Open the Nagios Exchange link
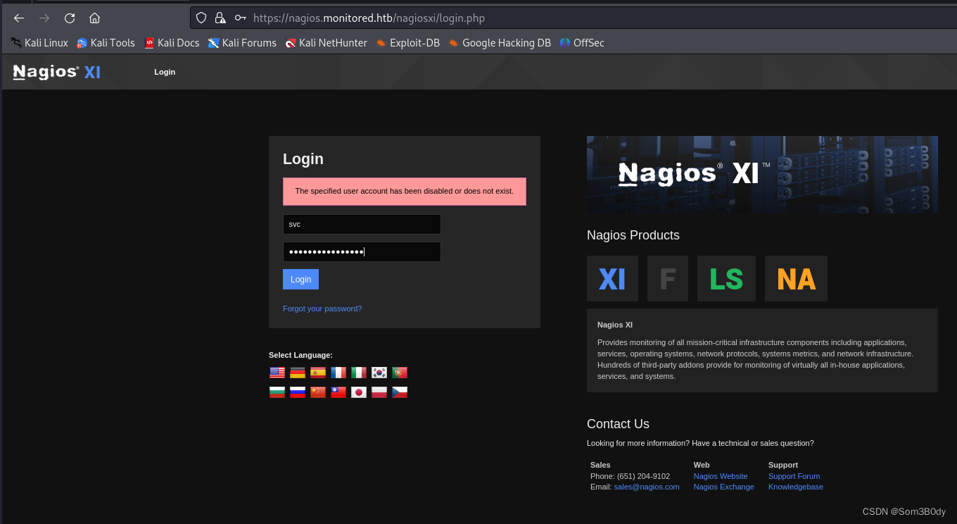957x524 pixels. [723, 487]
